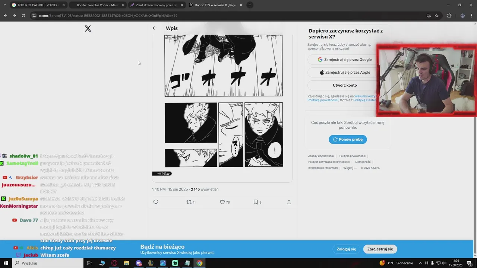Click the X logo in left sidebar
Screen dimensions: 477x268
pyautogui.click(x=88, y=29)
